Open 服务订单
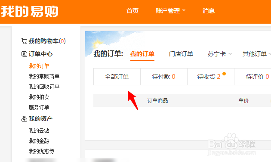Screen dimensions: 271x162 click(x=39, y=107)
